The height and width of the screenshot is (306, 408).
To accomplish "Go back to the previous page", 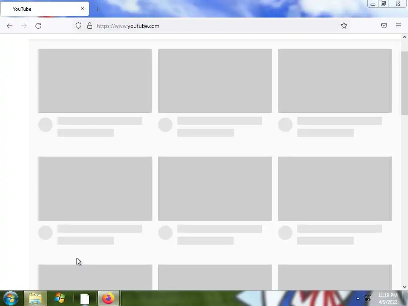I will pos(10,26).
